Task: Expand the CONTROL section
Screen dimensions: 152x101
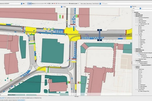Action: (135, 14)
